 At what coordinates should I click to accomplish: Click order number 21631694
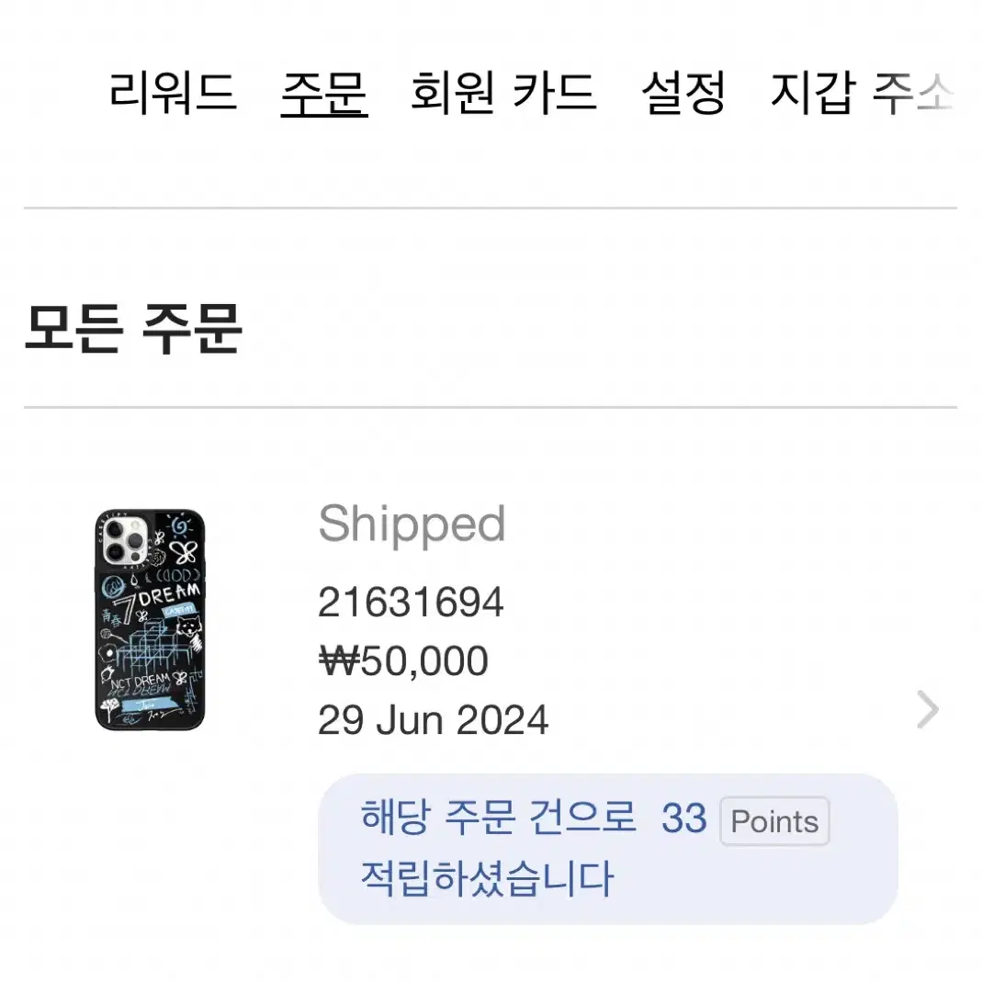pos(411,603)
